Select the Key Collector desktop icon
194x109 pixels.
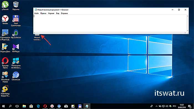16,34
